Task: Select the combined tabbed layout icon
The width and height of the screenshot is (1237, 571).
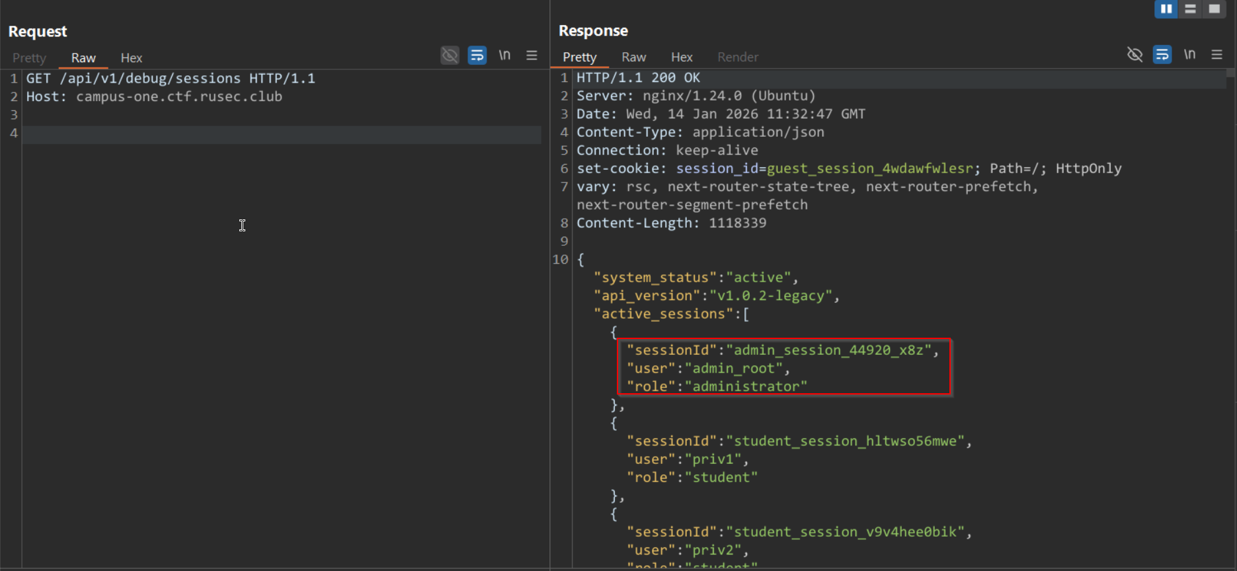Action: point(1214,9)
